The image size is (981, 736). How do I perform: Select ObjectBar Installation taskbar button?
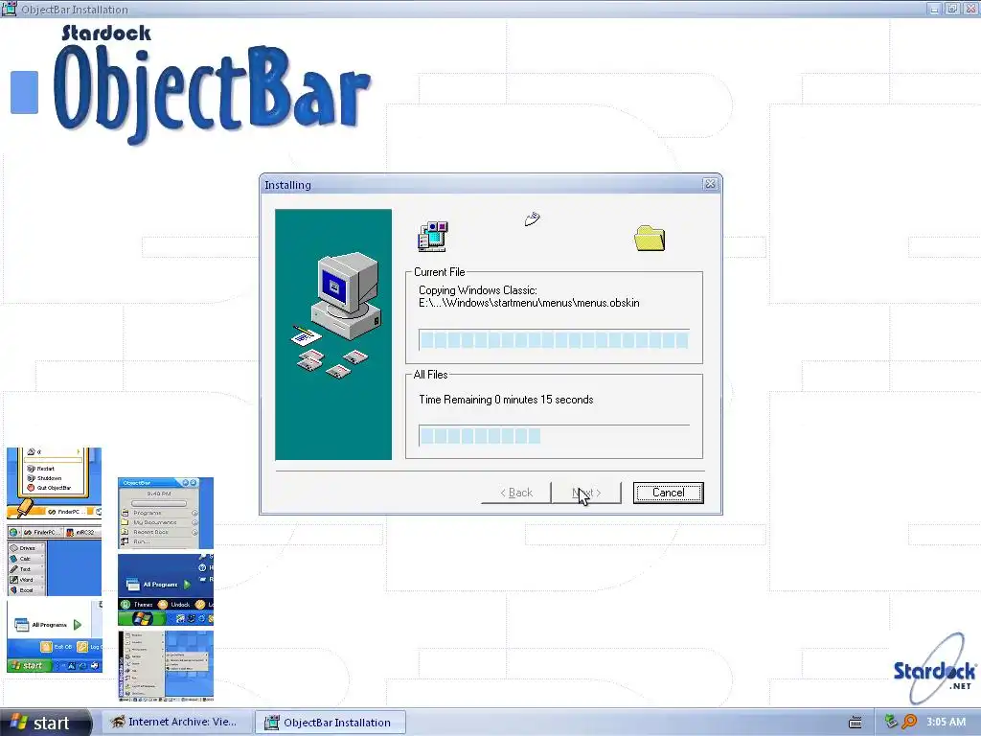tap(331, 723)
